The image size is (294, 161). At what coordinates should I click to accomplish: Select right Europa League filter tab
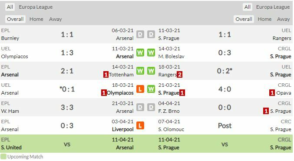coord(273,7)
